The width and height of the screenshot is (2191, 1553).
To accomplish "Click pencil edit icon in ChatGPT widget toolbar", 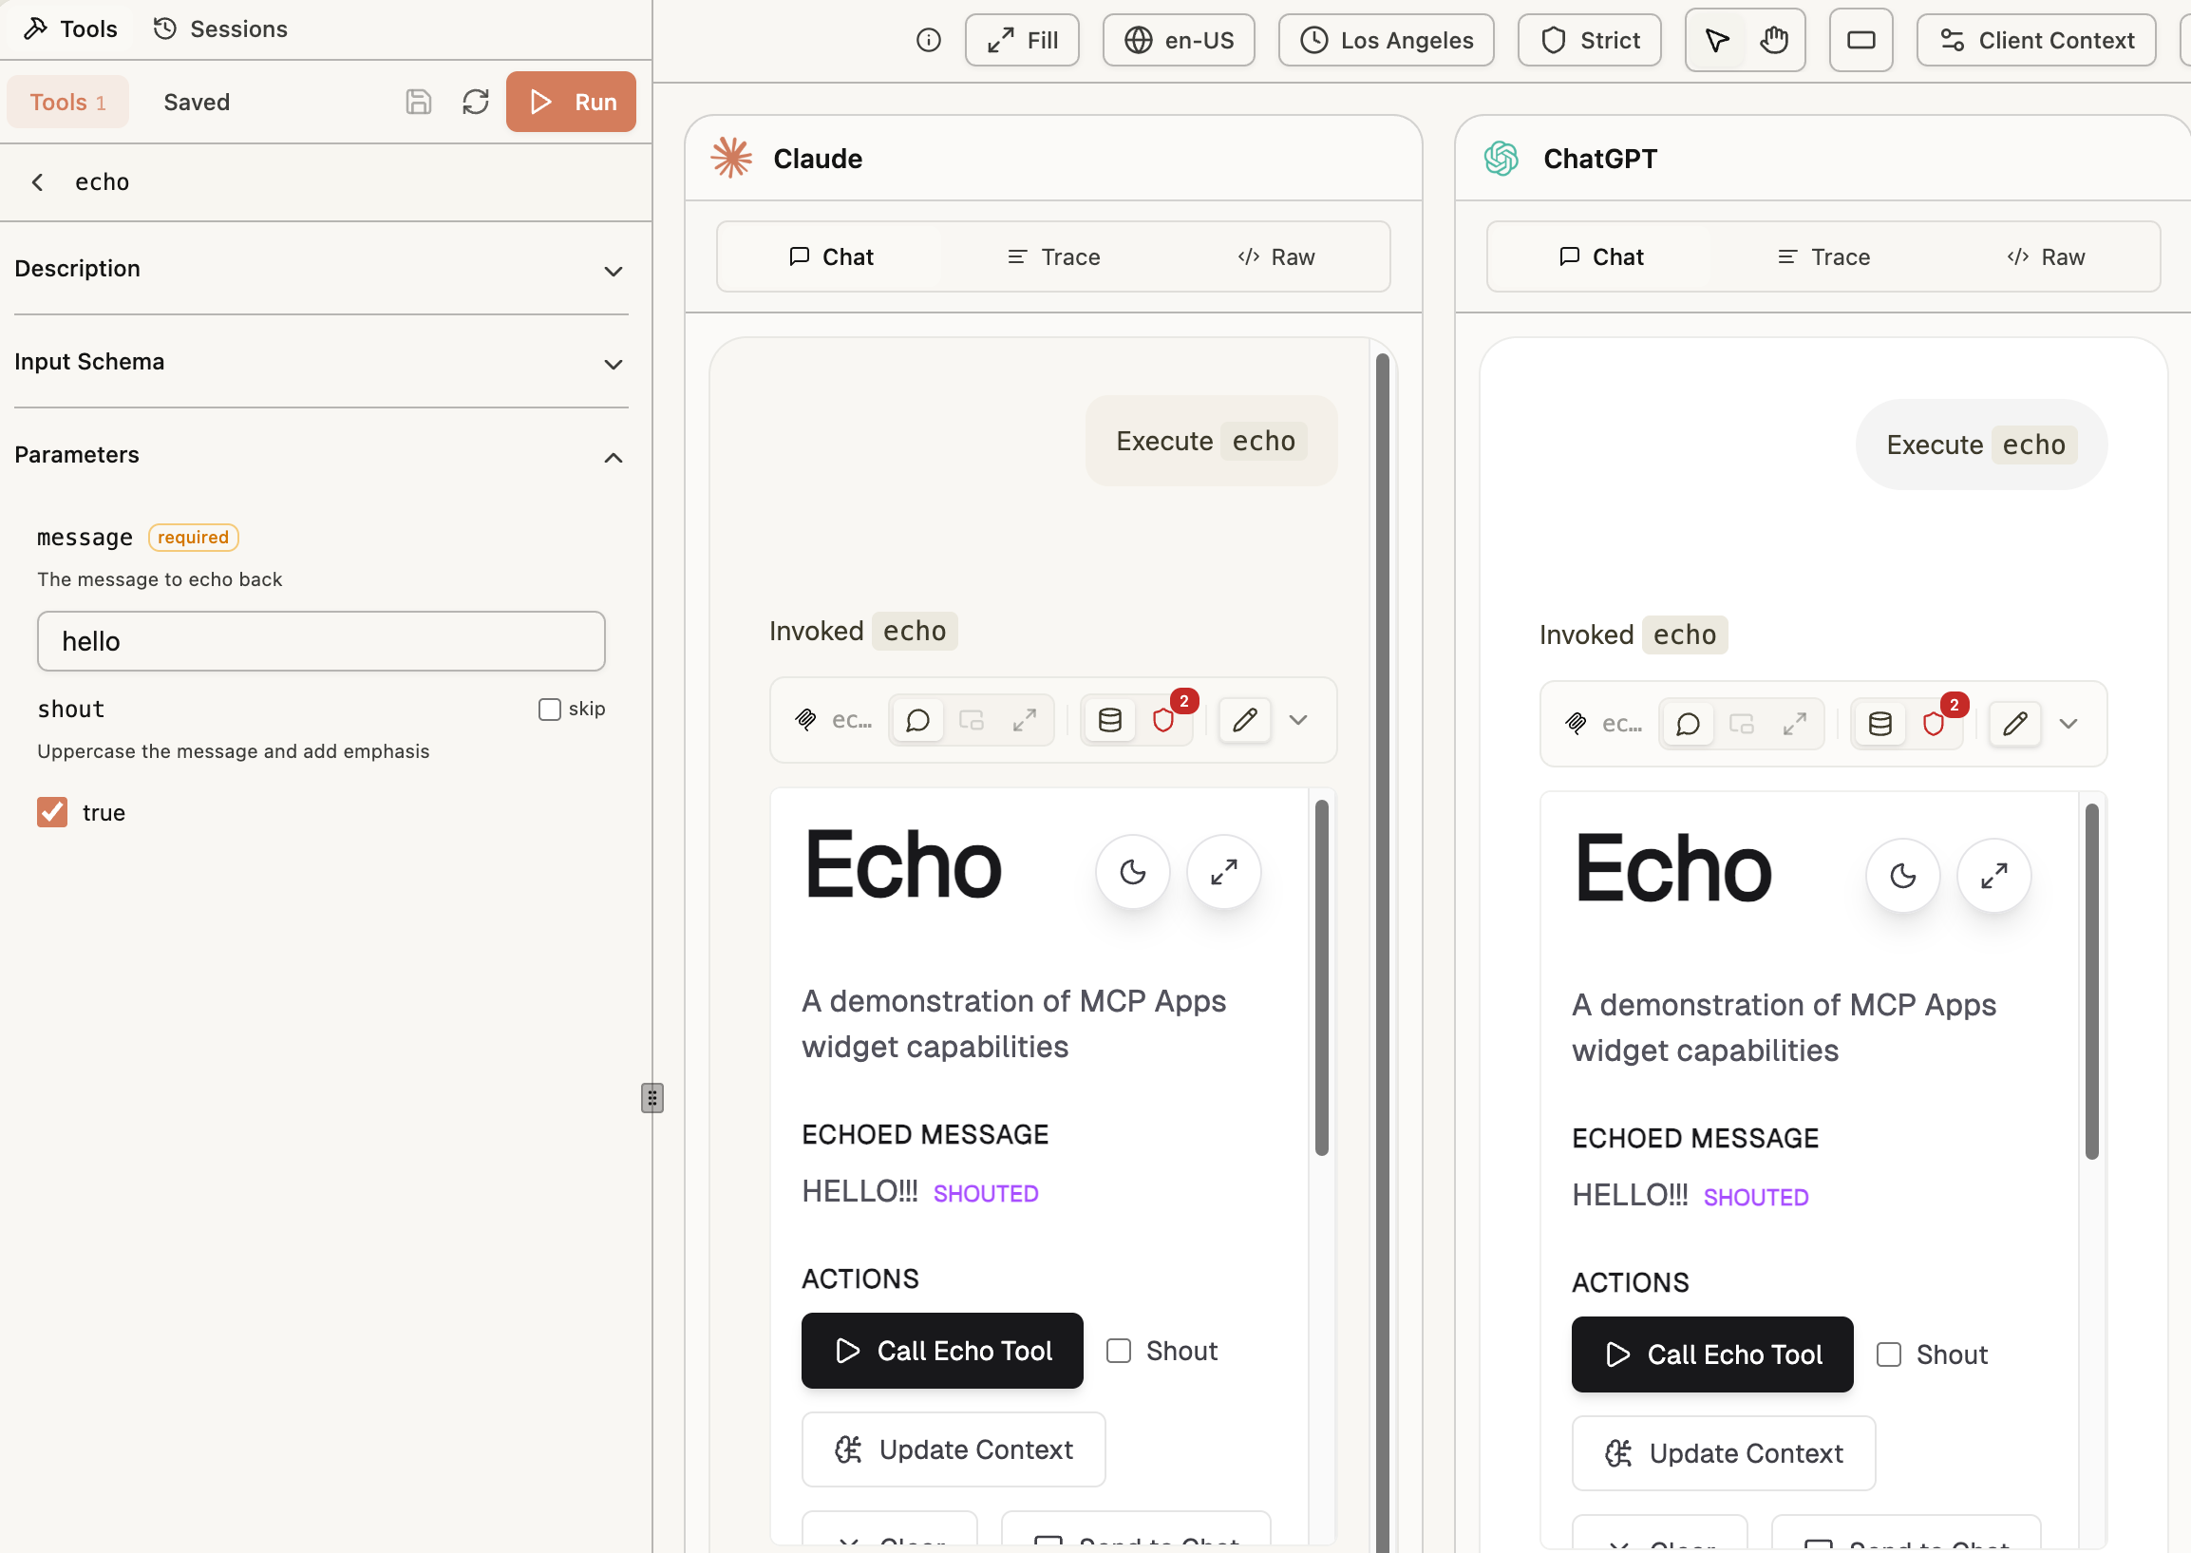I will click(2015, 724).
